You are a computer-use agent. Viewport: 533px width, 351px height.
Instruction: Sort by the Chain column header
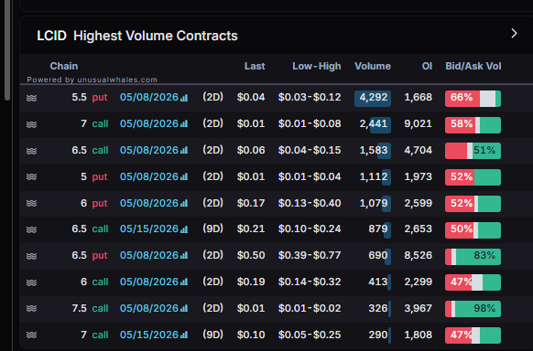click(x=64, y=66)
